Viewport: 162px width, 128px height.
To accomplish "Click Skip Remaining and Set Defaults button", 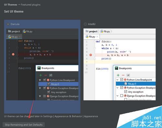I will click(24, 125).
